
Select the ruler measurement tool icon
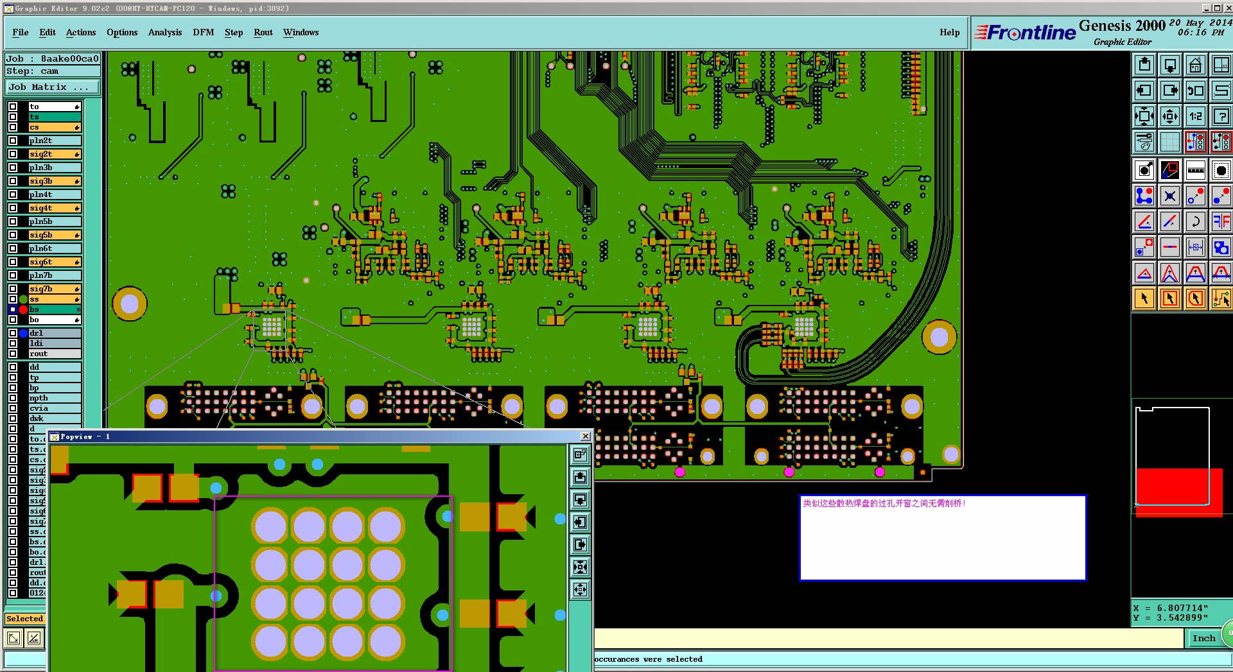click(1195, 170)
